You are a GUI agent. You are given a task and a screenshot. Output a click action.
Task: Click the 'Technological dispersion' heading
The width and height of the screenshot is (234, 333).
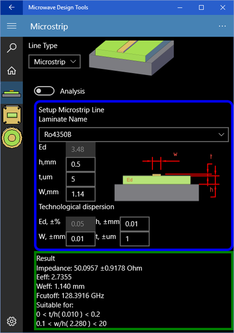pyautogui.click(x=76, y=207)
